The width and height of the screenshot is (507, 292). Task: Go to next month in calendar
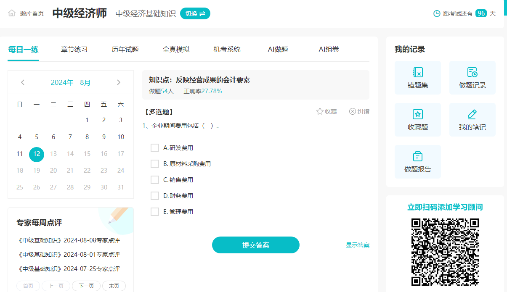pyautogui.click(x=119, y=82)
